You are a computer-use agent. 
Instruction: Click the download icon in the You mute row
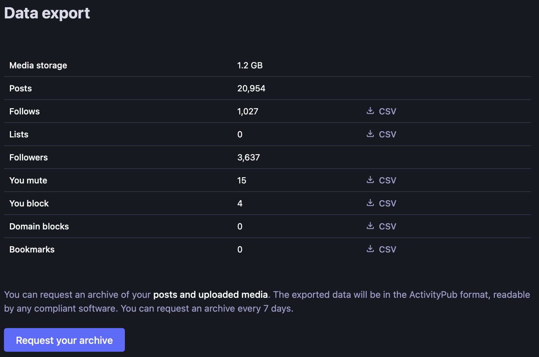[370, 180]
